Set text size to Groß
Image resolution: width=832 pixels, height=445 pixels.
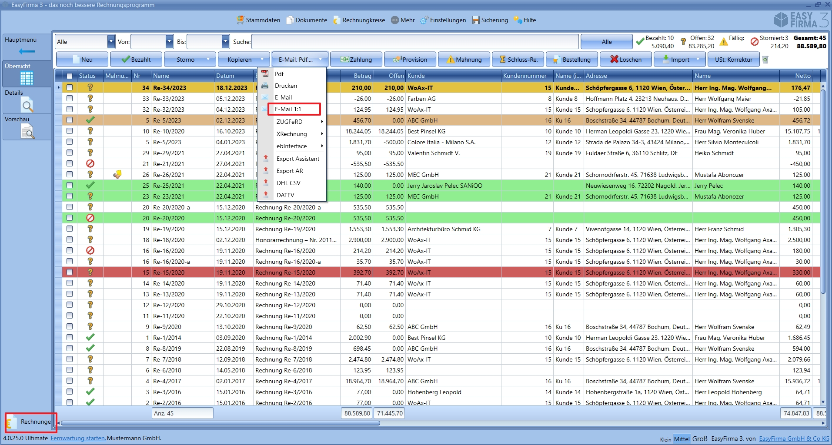[x=700, y=438]
